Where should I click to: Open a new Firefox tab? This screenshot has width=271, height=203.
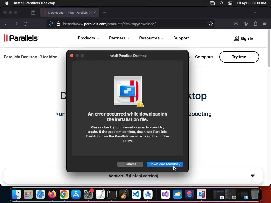(x=105, y=13)
